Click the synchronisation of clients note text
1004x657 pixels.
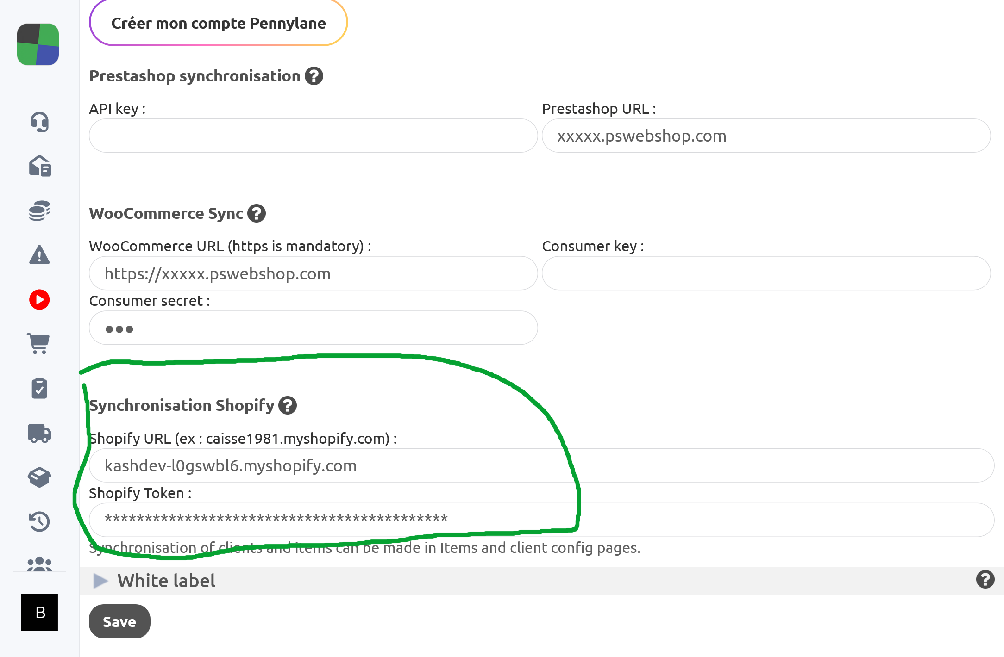coord(365,548)
